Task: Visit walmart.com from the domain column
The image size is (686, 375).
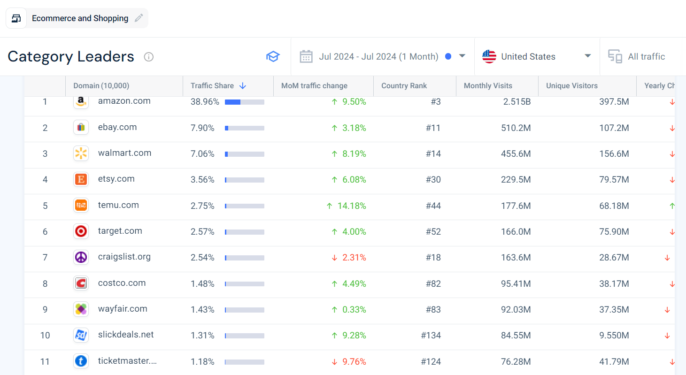Action: click(124, 153)
